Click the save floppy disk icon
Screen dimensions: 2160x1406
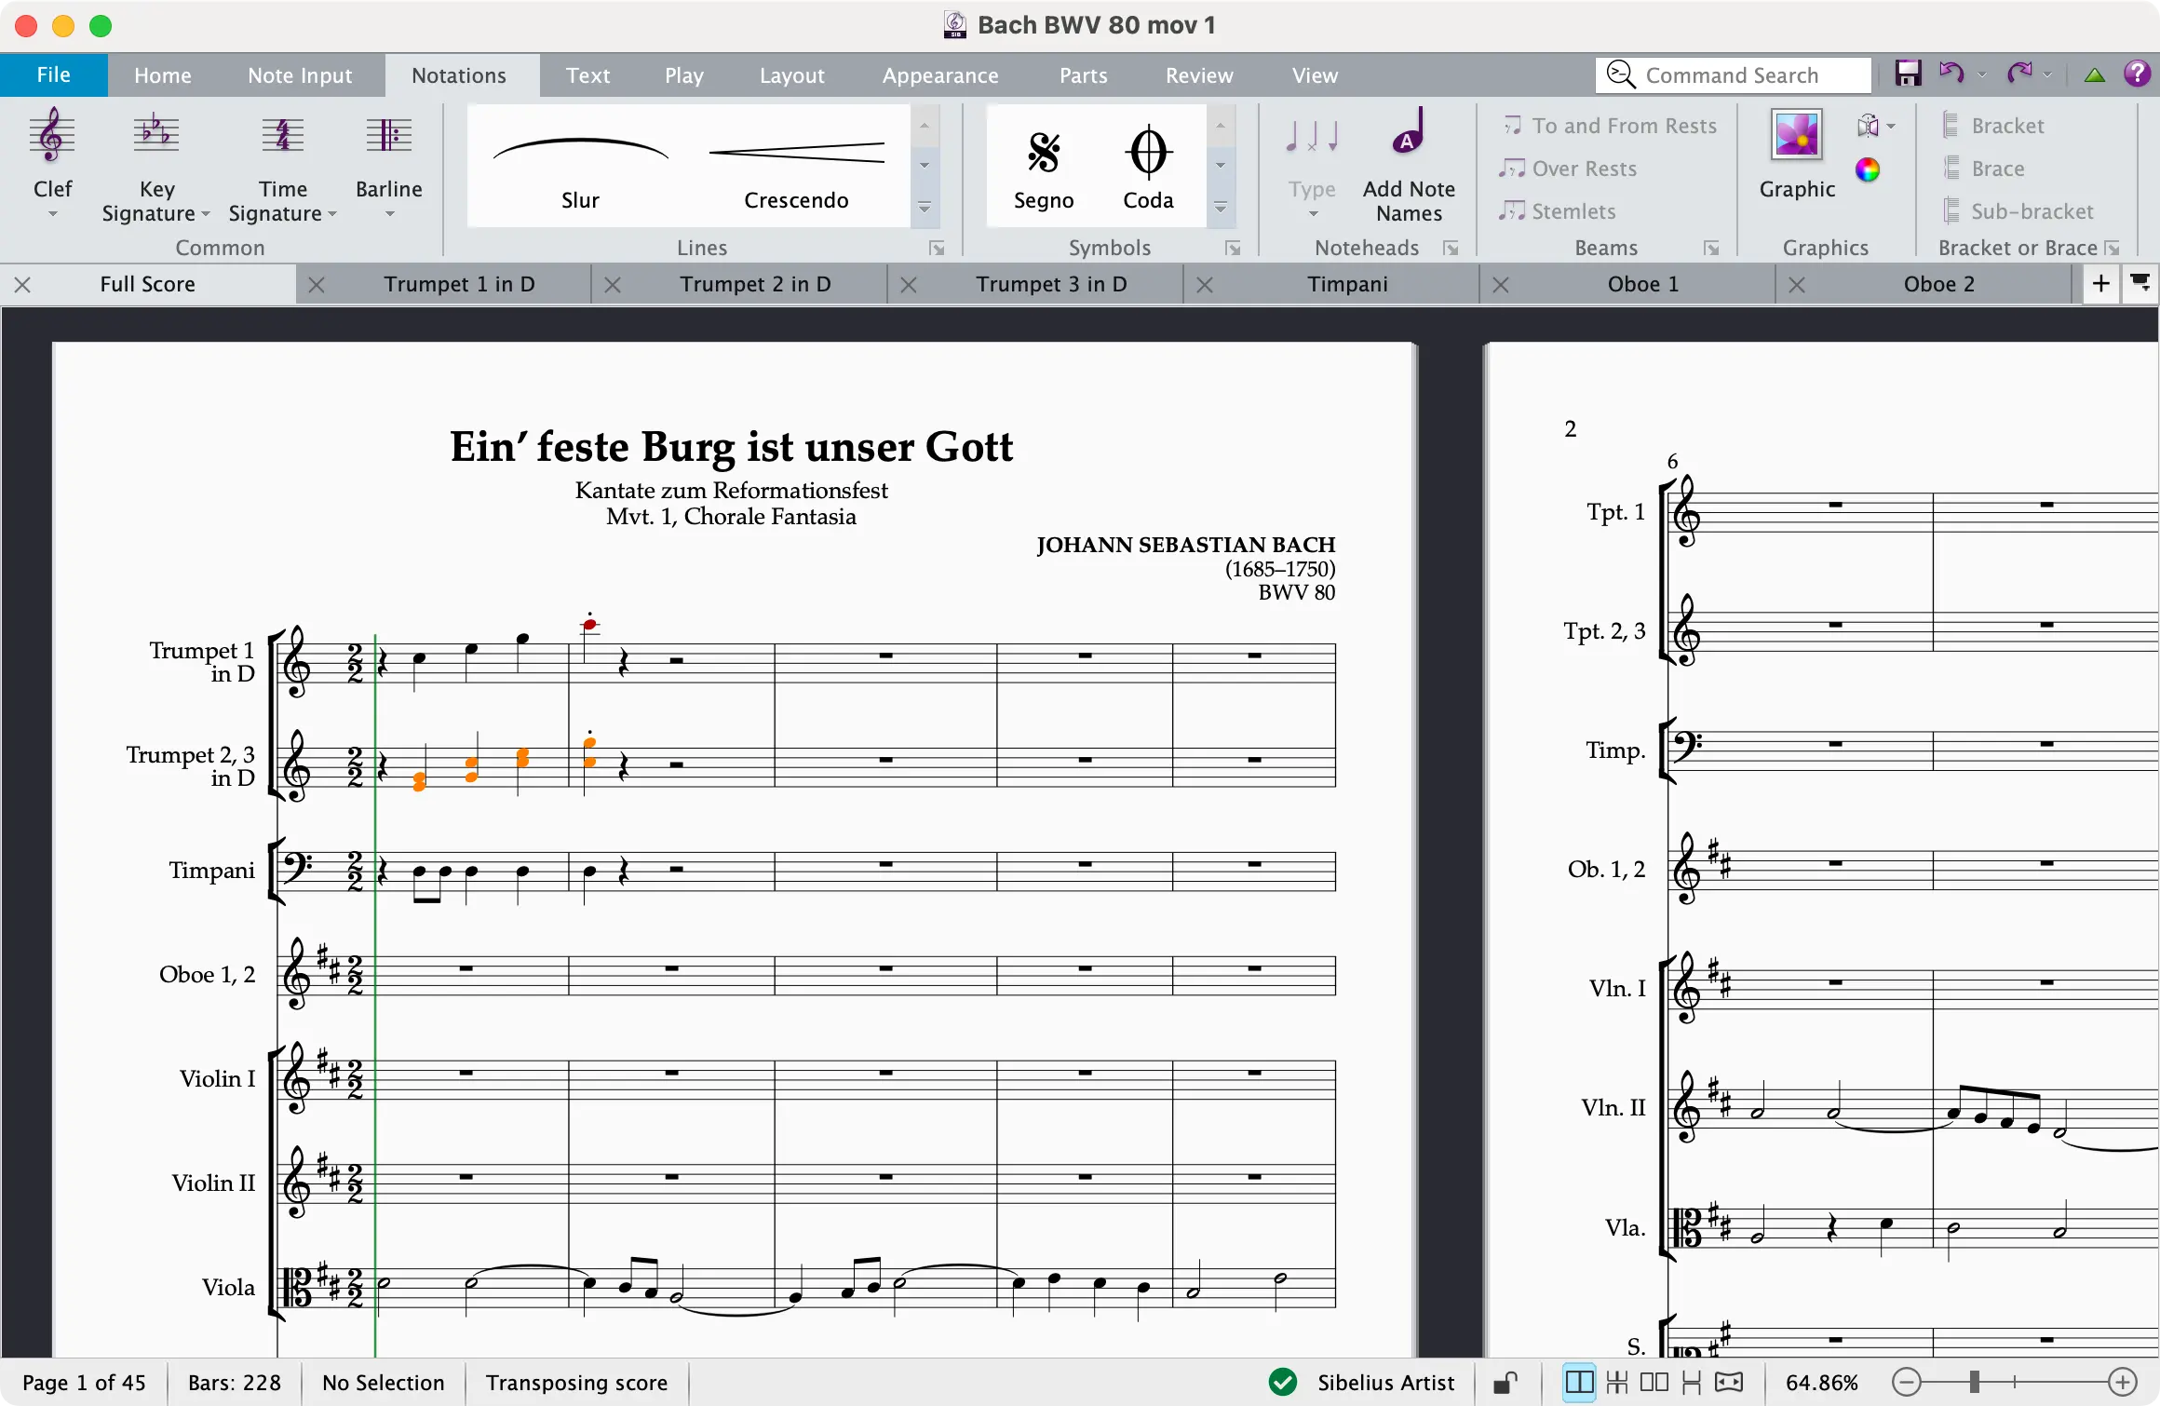[x=1908, y=74]
